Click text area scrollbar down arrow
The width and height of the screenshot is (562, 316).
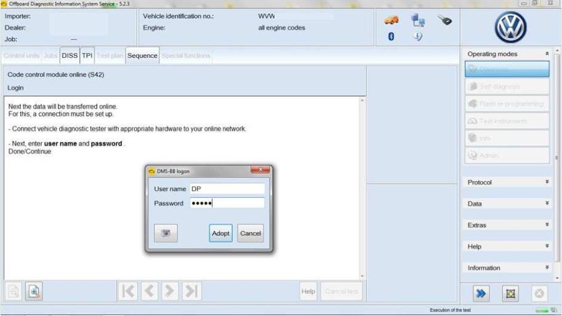pos(362,276)
